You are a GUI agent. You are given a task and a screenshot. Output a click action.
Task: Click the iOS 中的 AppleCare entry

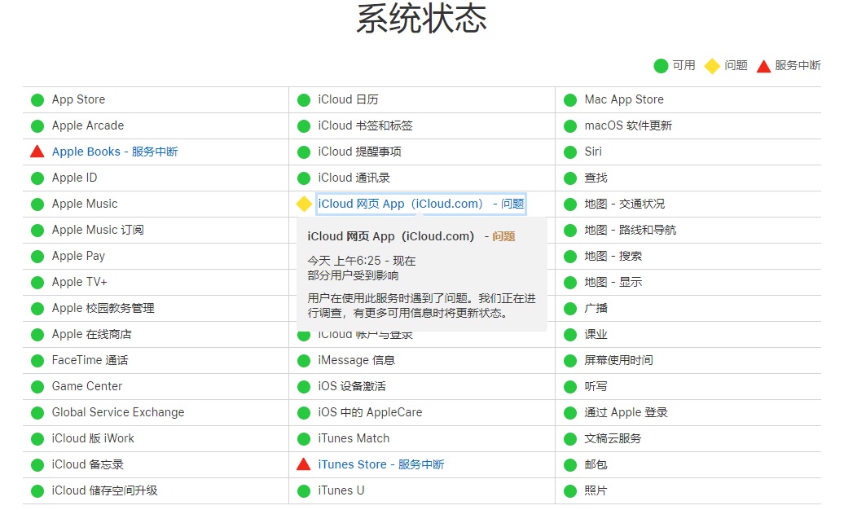pos(370,412)
